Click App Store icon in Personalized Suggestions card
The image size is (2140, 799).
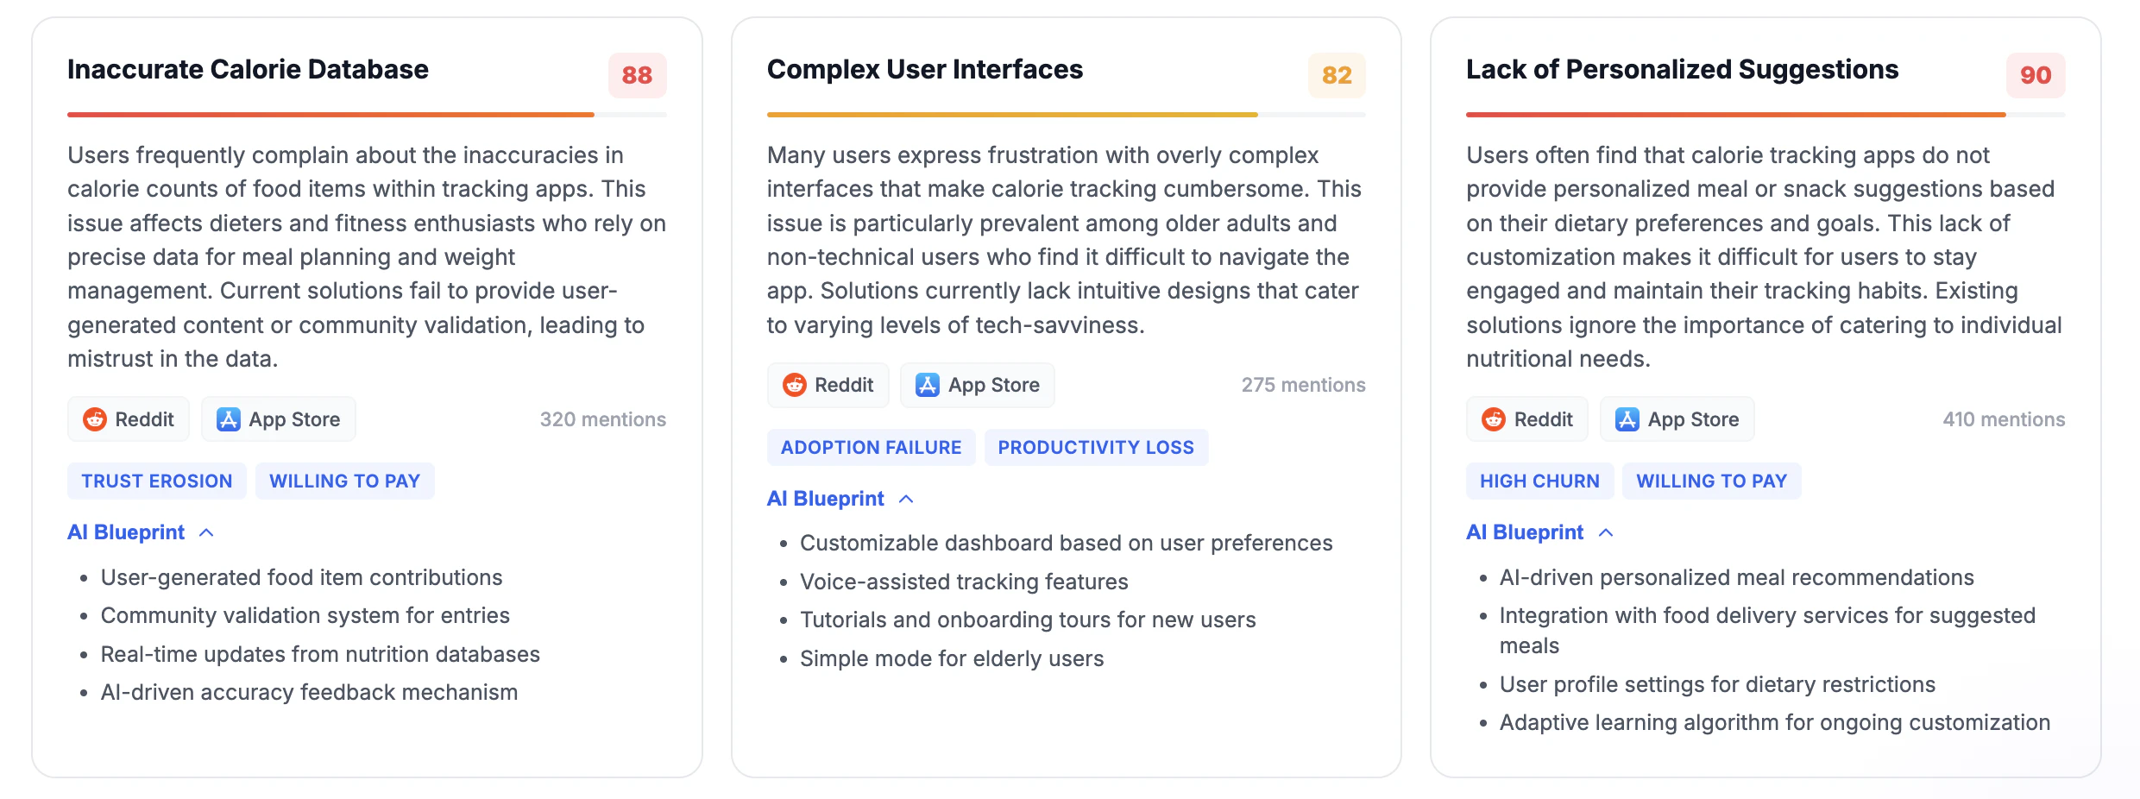[1627, 419]
